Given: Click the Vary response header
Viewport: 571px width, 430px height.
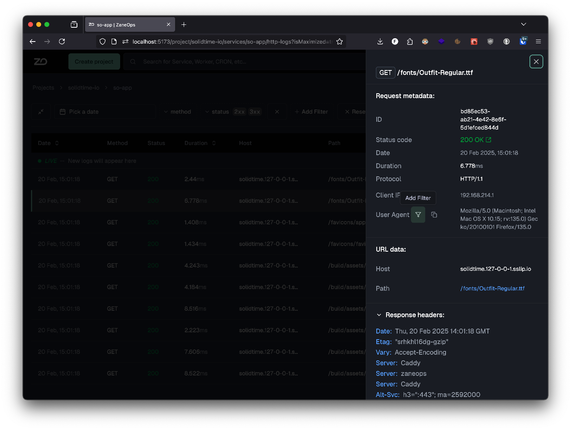Looking at the screenshot, I should click(x=411, y=352).
